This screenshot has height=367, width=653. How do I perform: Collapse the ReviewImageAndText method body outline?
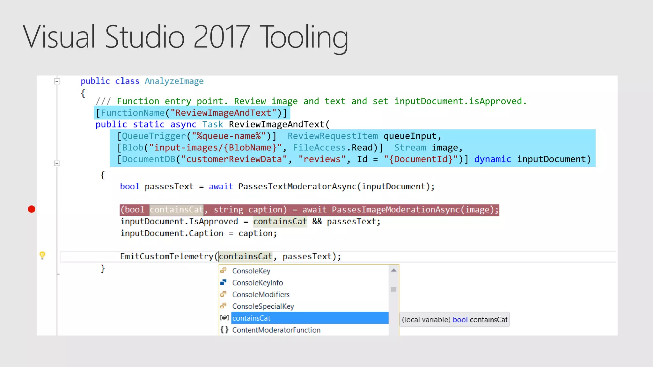(x=57, y=163)
